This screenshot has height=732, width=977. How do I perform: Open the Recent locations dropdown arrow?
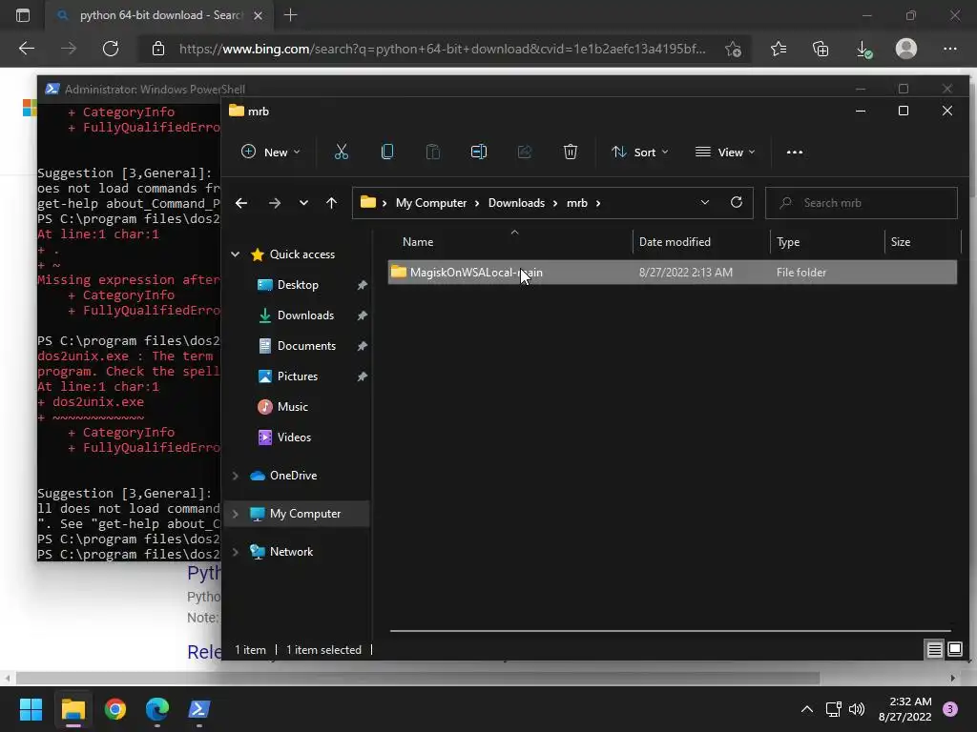(x=303, y=203)
